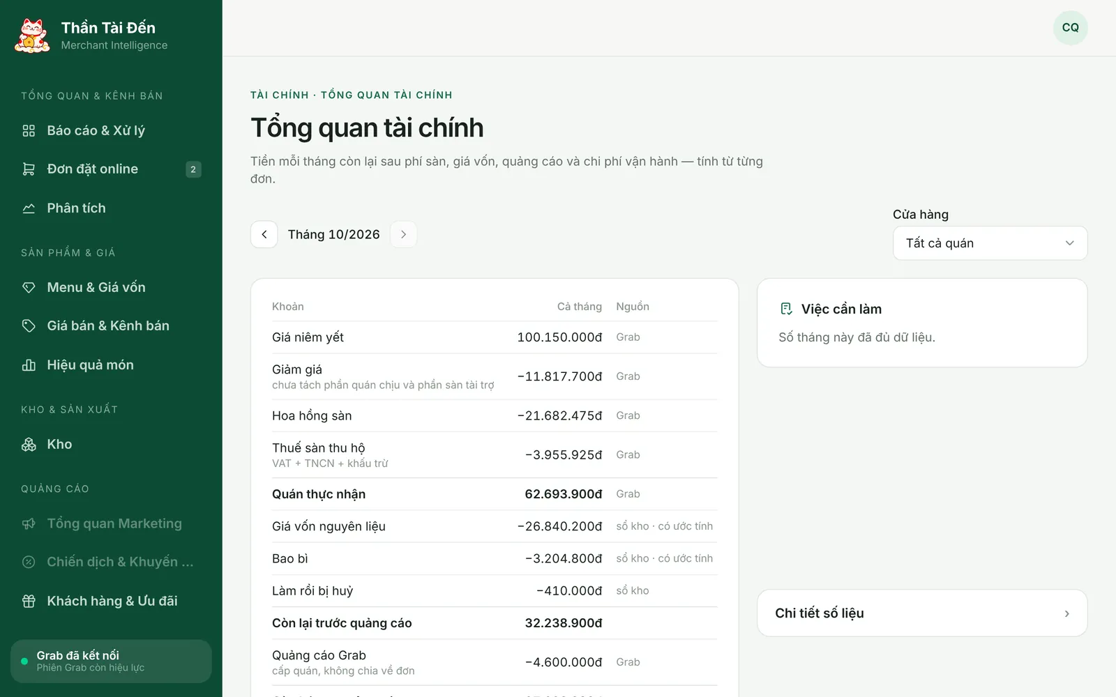The width and height of the screenshot is (1116, 697).
Task: Click the −11.817.700đ amount
Action: (559, 376)
